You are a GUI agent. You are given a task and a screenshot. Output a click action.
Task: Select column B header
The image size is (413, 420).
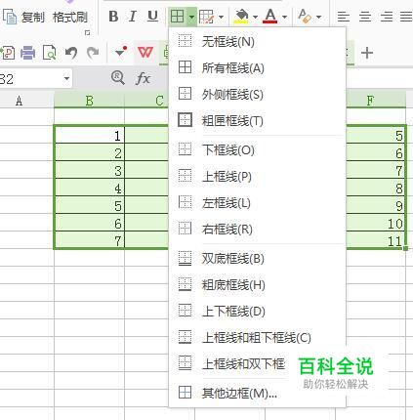point(89,101)
